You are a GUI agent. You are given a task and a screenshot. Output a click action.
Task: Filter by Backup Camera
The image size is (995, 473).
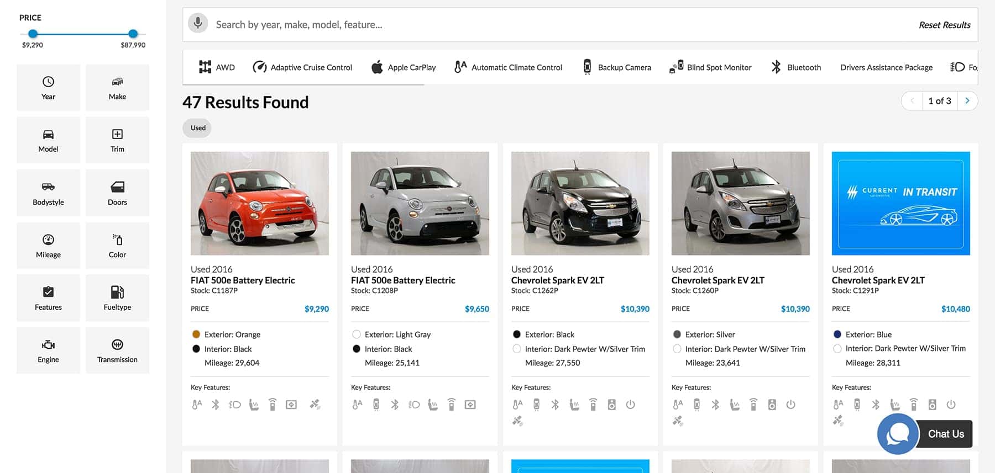(x=617, y=67)
